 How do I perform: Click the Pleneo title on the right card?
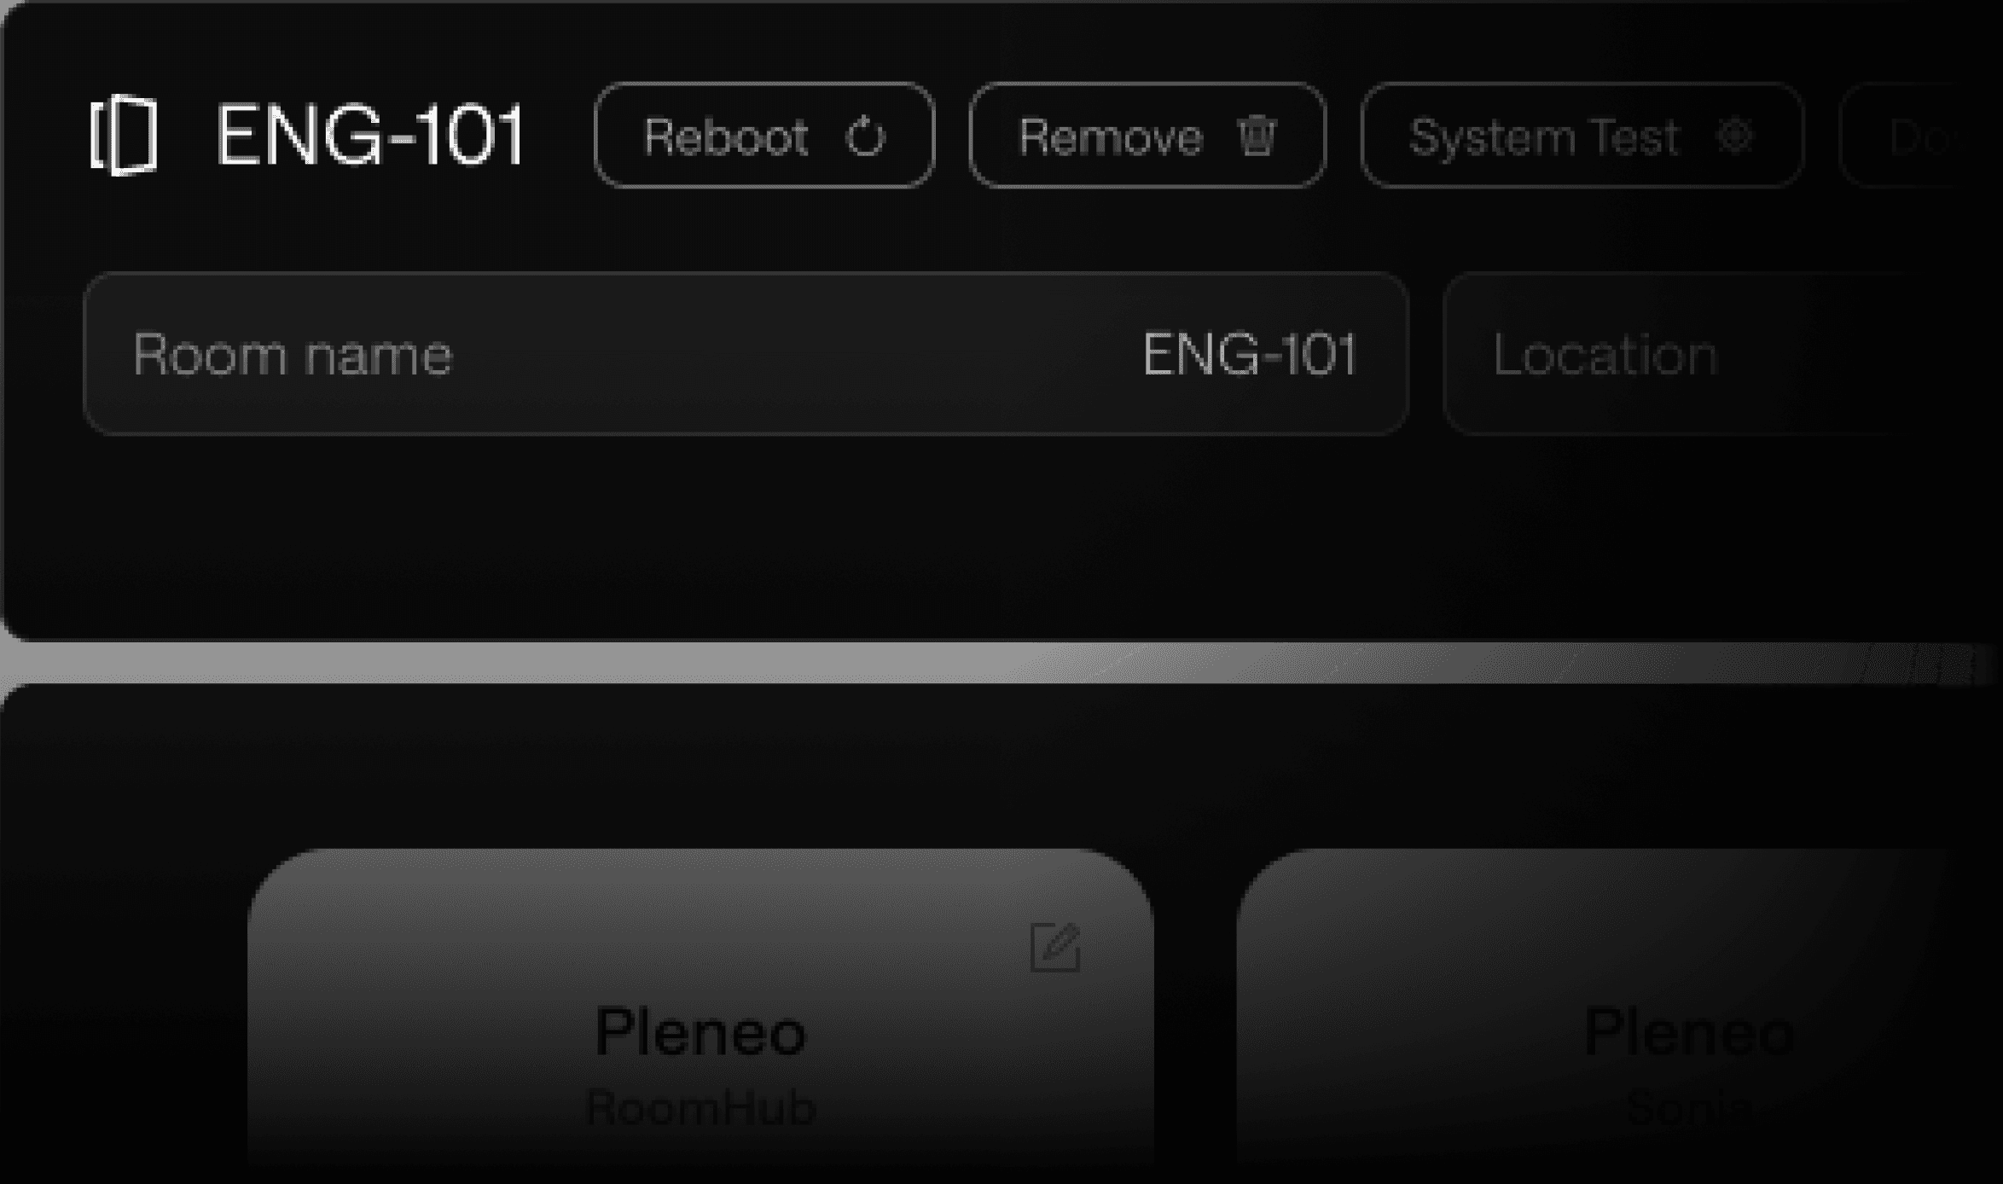(1688, 1032)
